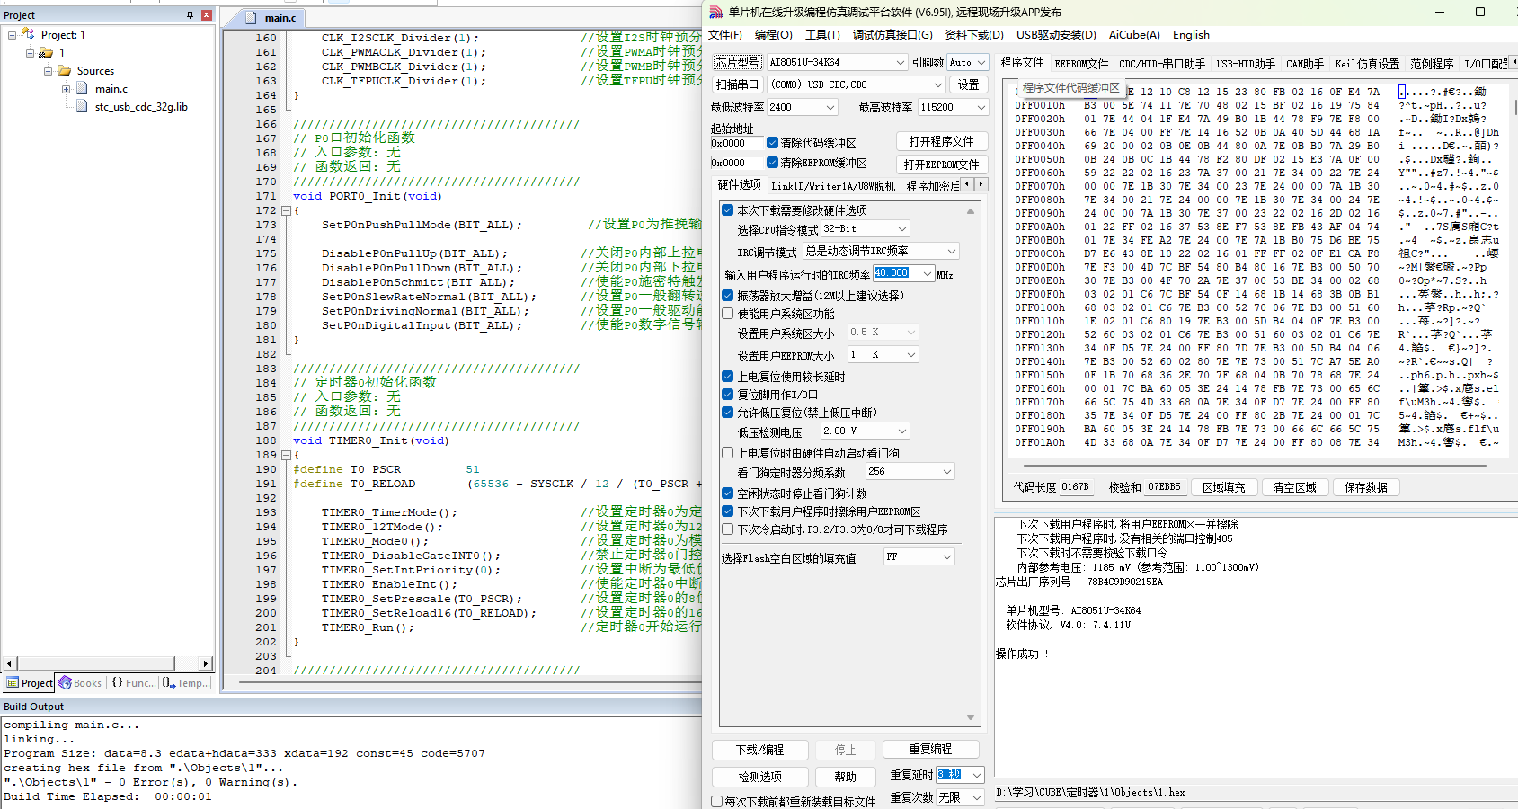Close the Keil Project panel
The image size is (1518, 809).
point(207,15)
